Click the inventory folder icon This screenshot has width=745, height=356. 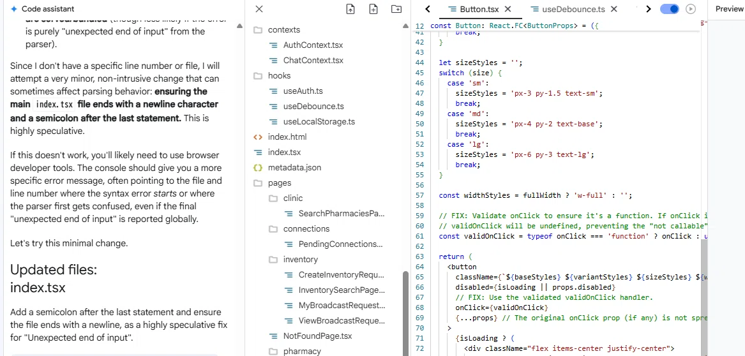(x=273, y=260)
